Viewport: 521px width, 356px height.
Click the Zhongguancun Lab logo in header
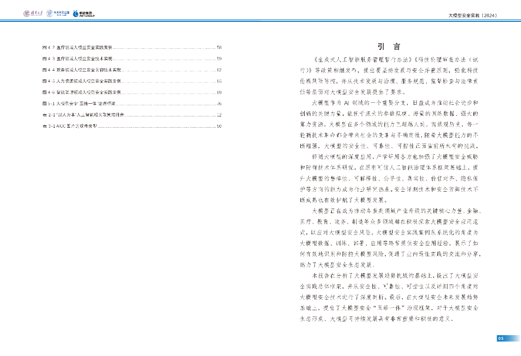tap(58, 13)
